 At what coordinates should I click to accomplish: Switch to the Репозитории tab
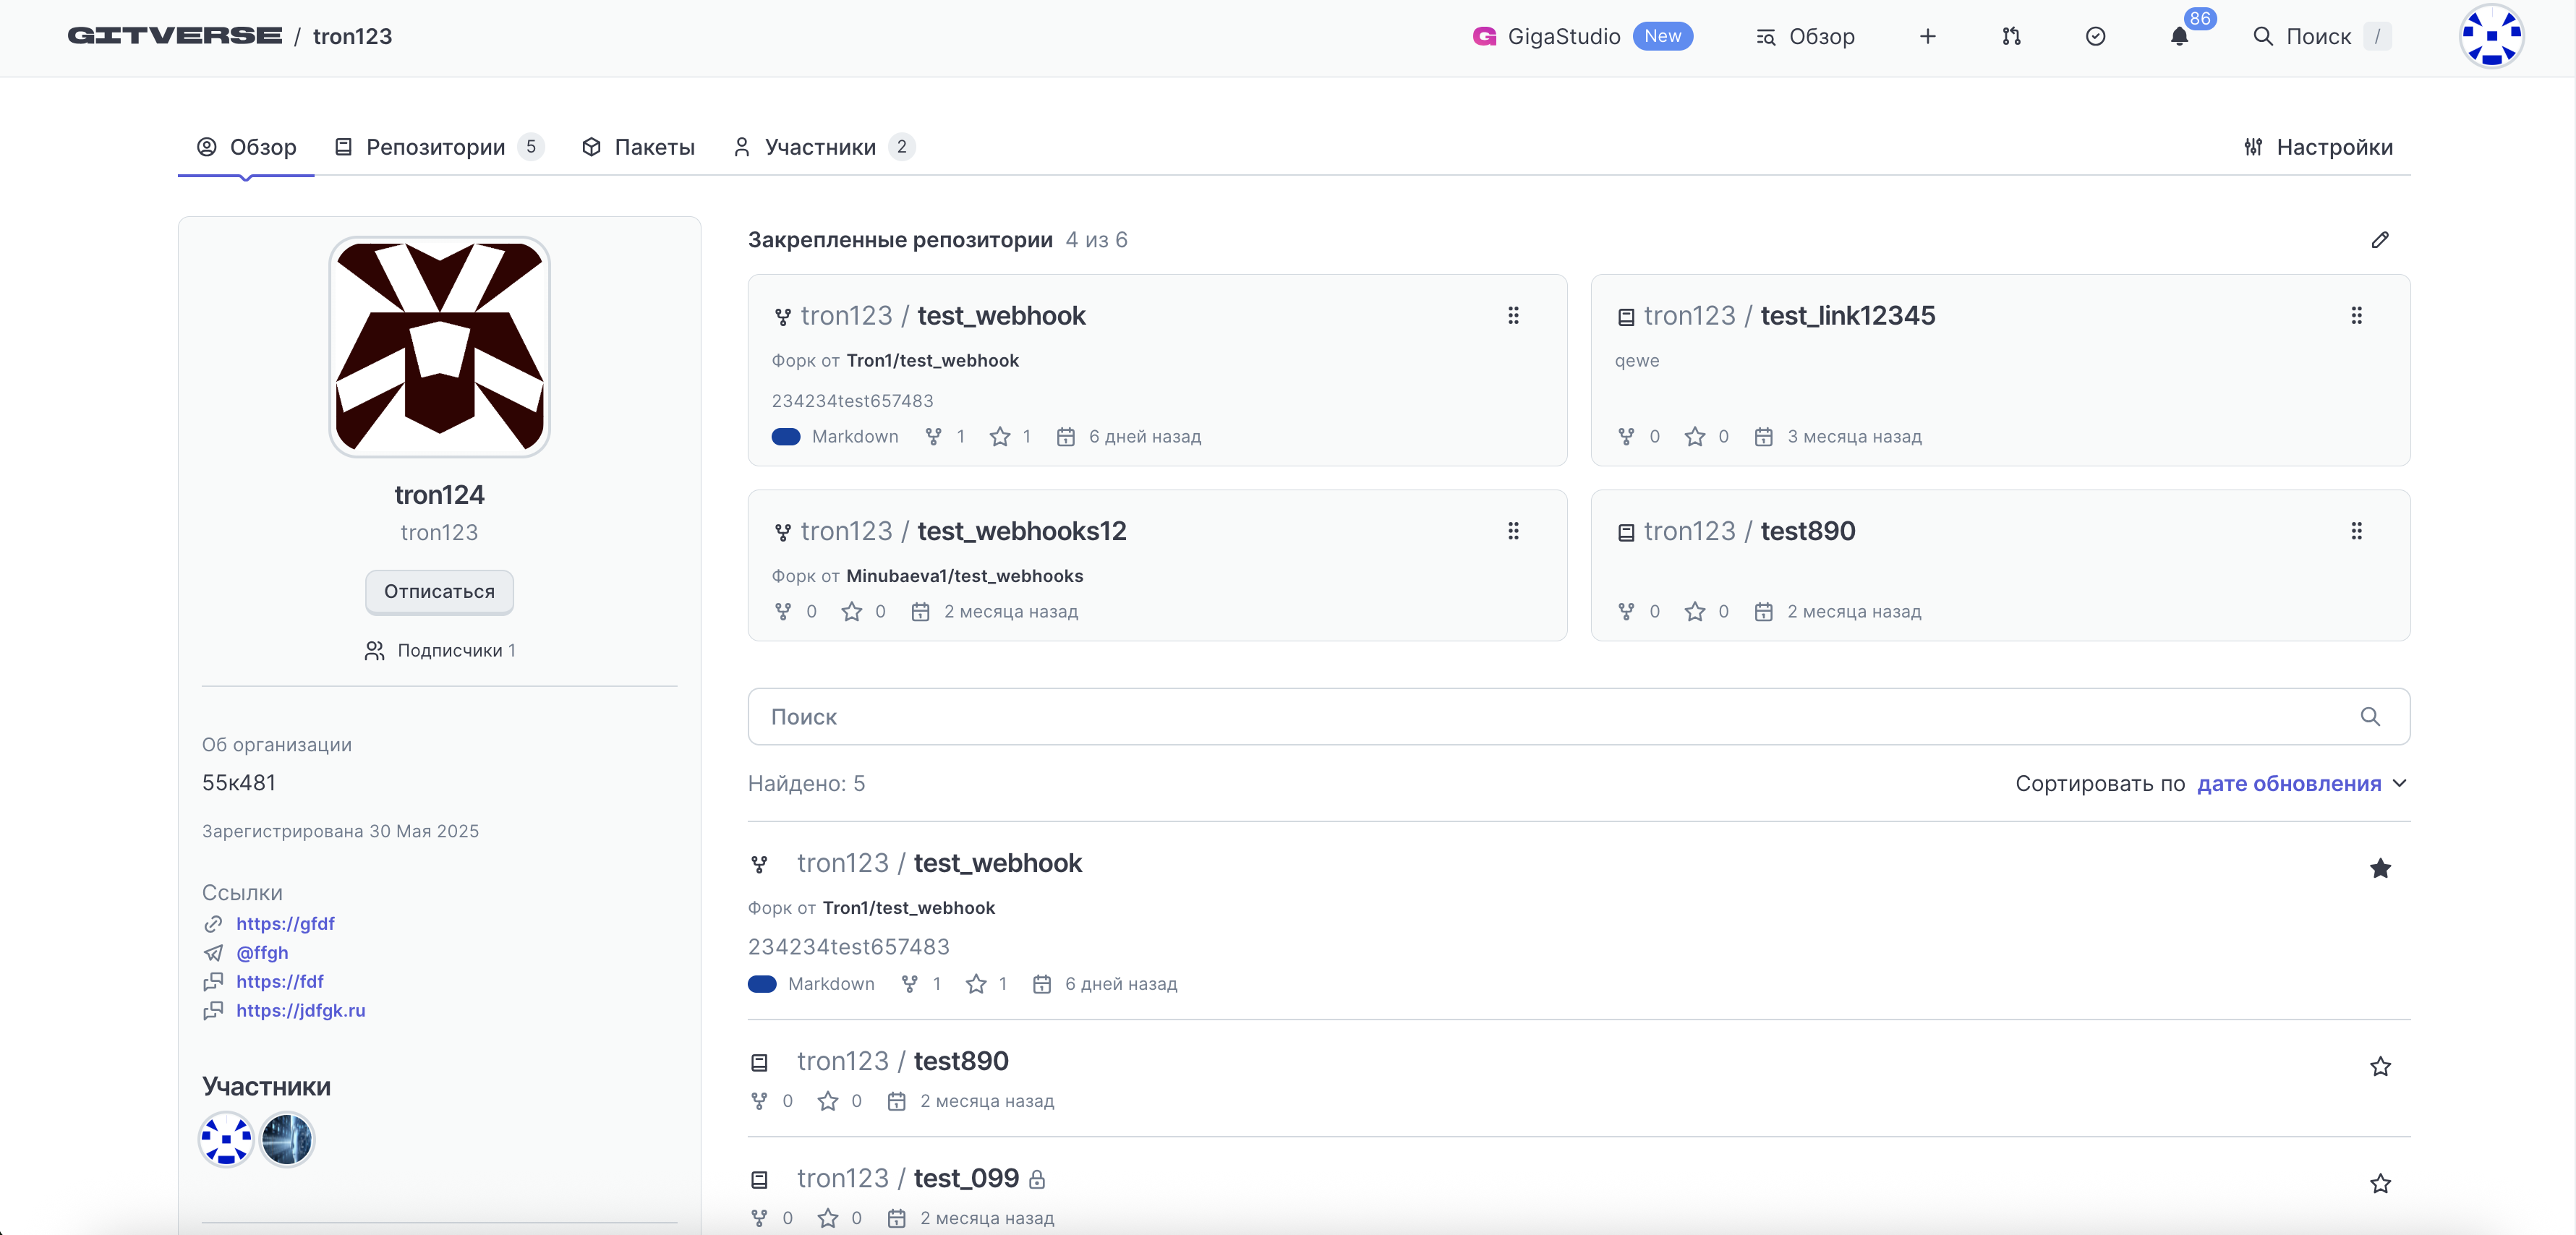point(436,147)
